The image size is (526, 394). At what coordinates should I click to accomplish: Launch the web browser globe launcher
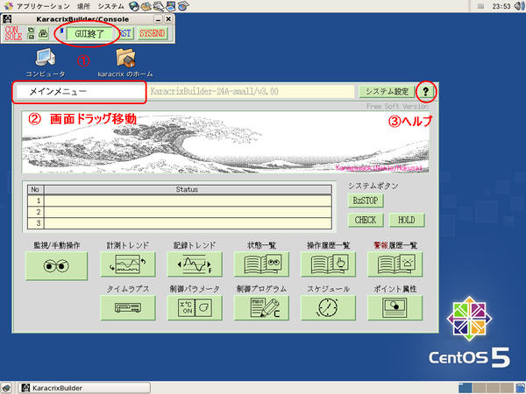[134, 6]
